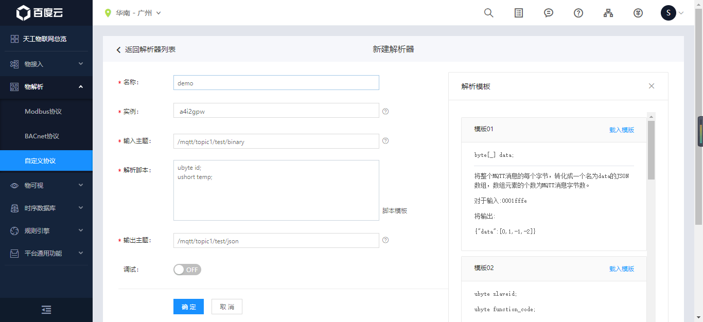The height and width of the screenshot is (322, 703).
Task: Click 时序数据库 menu label
Action: tap(40, 208)
